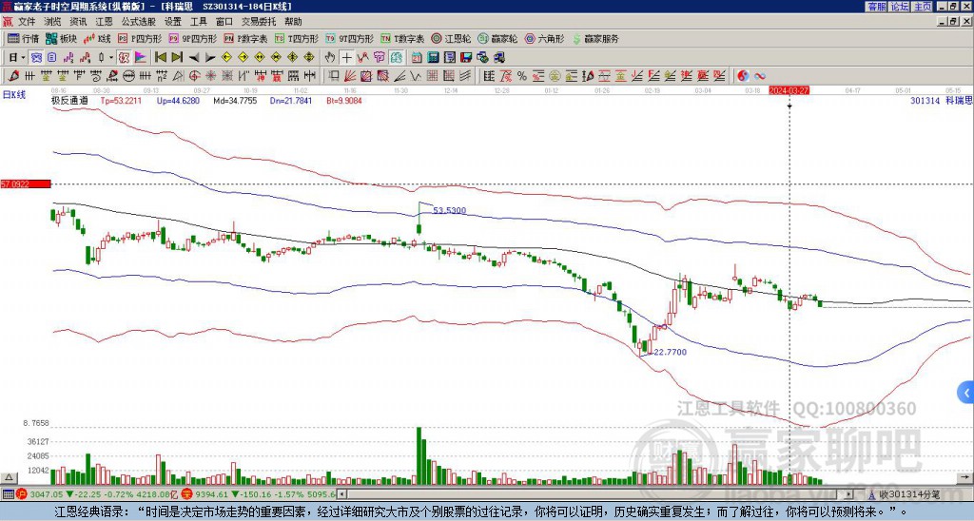Open the 江恩轮 Gann wheel
Viewport: 974px width, 521px height.
[x=452, y=38]
